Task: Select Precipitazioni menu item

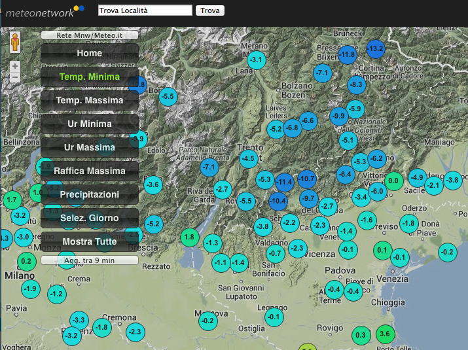Action: click(x=90, y=194)
